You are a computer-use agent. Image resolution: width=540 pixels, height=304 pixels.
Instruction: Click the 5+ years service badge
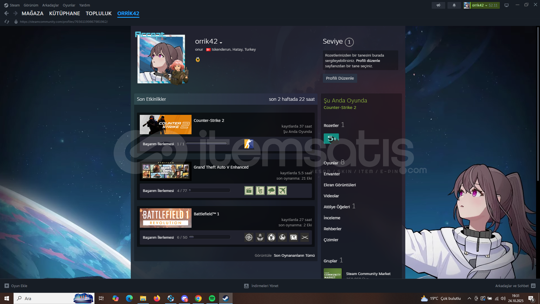[331, 138]
